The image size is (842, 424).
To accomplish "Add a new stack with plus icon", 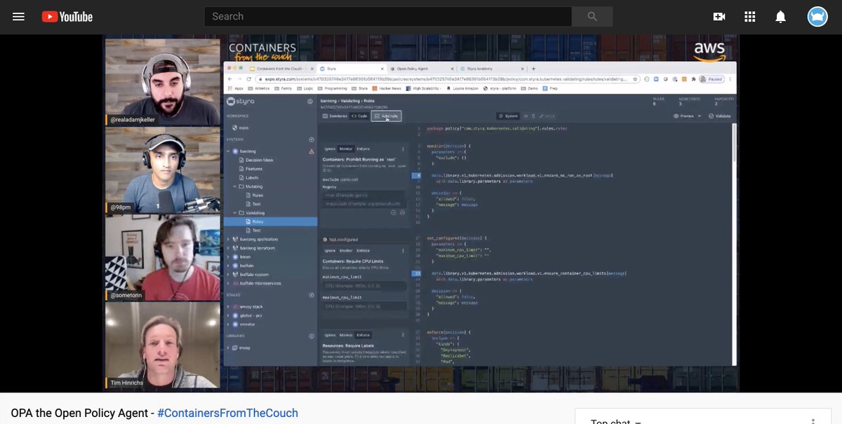I will (312, 295).
